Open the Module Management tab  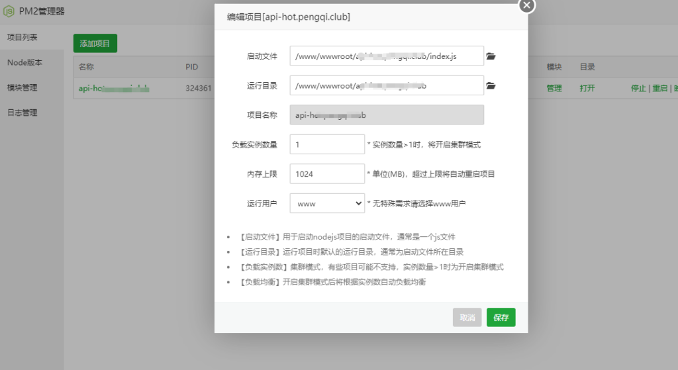click(x=32, y=87)
